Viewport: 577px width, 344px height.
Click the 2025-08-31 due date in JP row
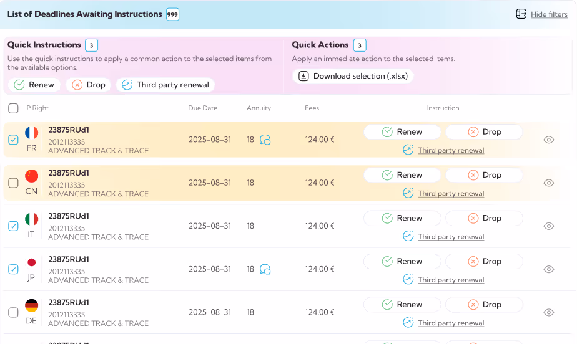tap(210, 269)
